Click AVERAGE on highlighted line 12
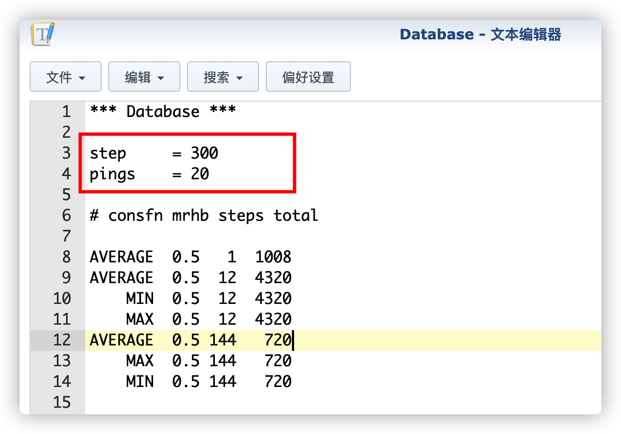 [121, 341]
